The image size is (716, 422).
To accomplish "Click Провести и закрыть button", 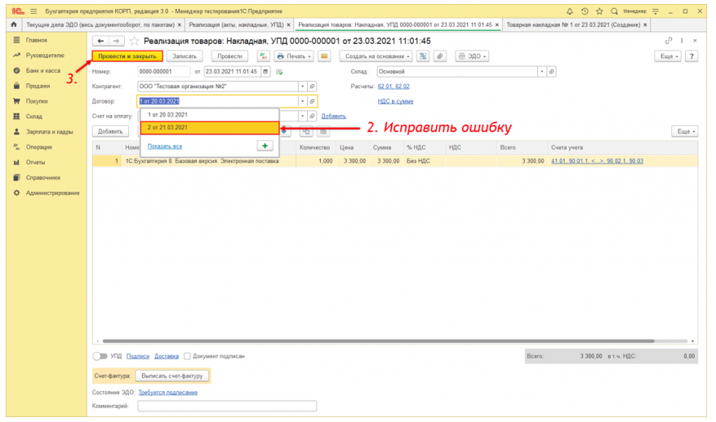I will pyautogui.click(x=127, y=56).
